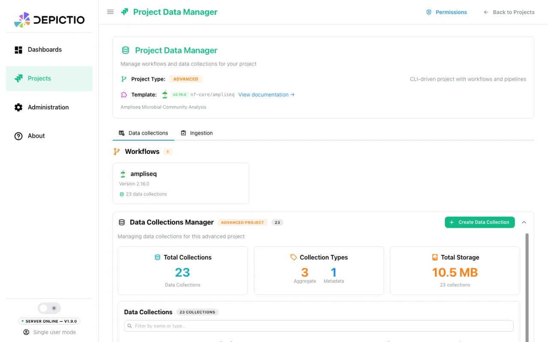Image resolution: width=548 pixels, height=342 pixels.
Task: Click the ADVANCED project type badge
Action: [186, 79]
